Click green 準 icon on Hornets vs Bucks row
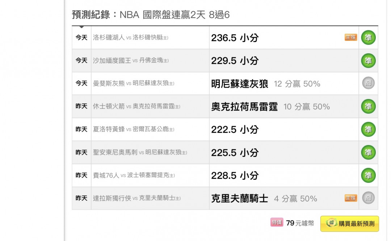This screenshot has height=241, width=391. pyautogui.click(x=368, y=129)
